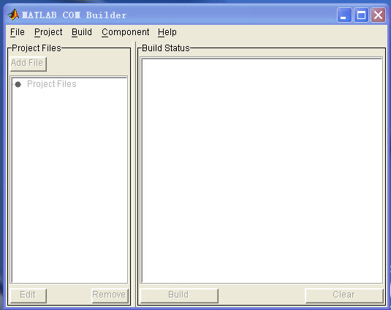Click the Clear button
The image size is (391, 310).
click(x=344, y=295)
